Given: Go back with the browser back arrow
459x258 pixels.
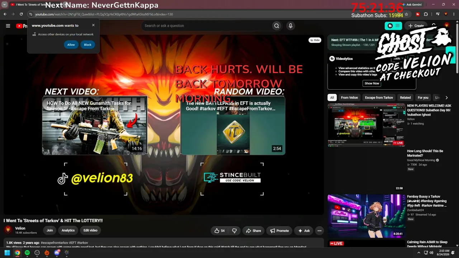Looking at the screenshot, I should click(x=5, y=14).
